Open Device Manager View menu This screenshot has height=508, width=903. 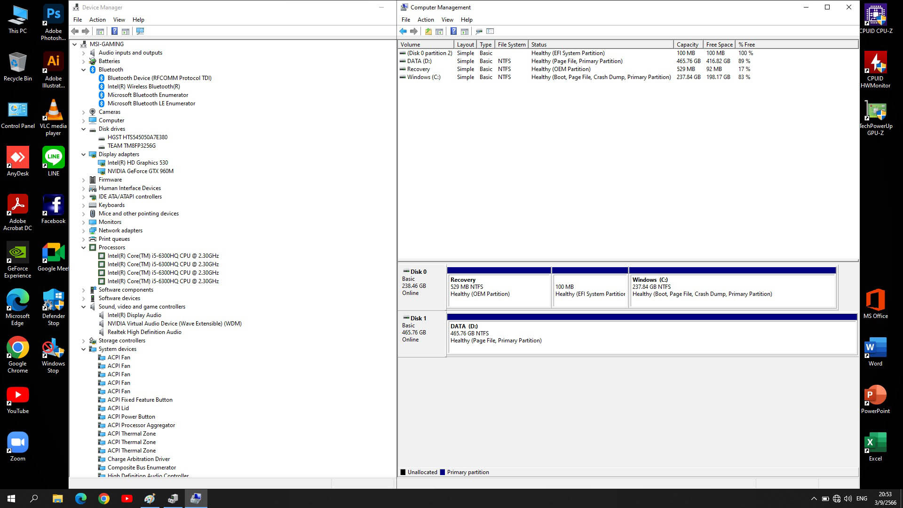point(119,20)
